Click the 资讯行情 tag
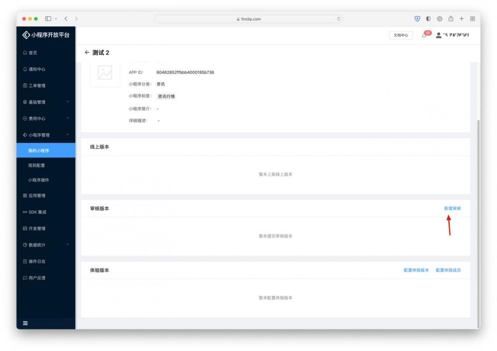497x351 pixels. tap(166, 96)
